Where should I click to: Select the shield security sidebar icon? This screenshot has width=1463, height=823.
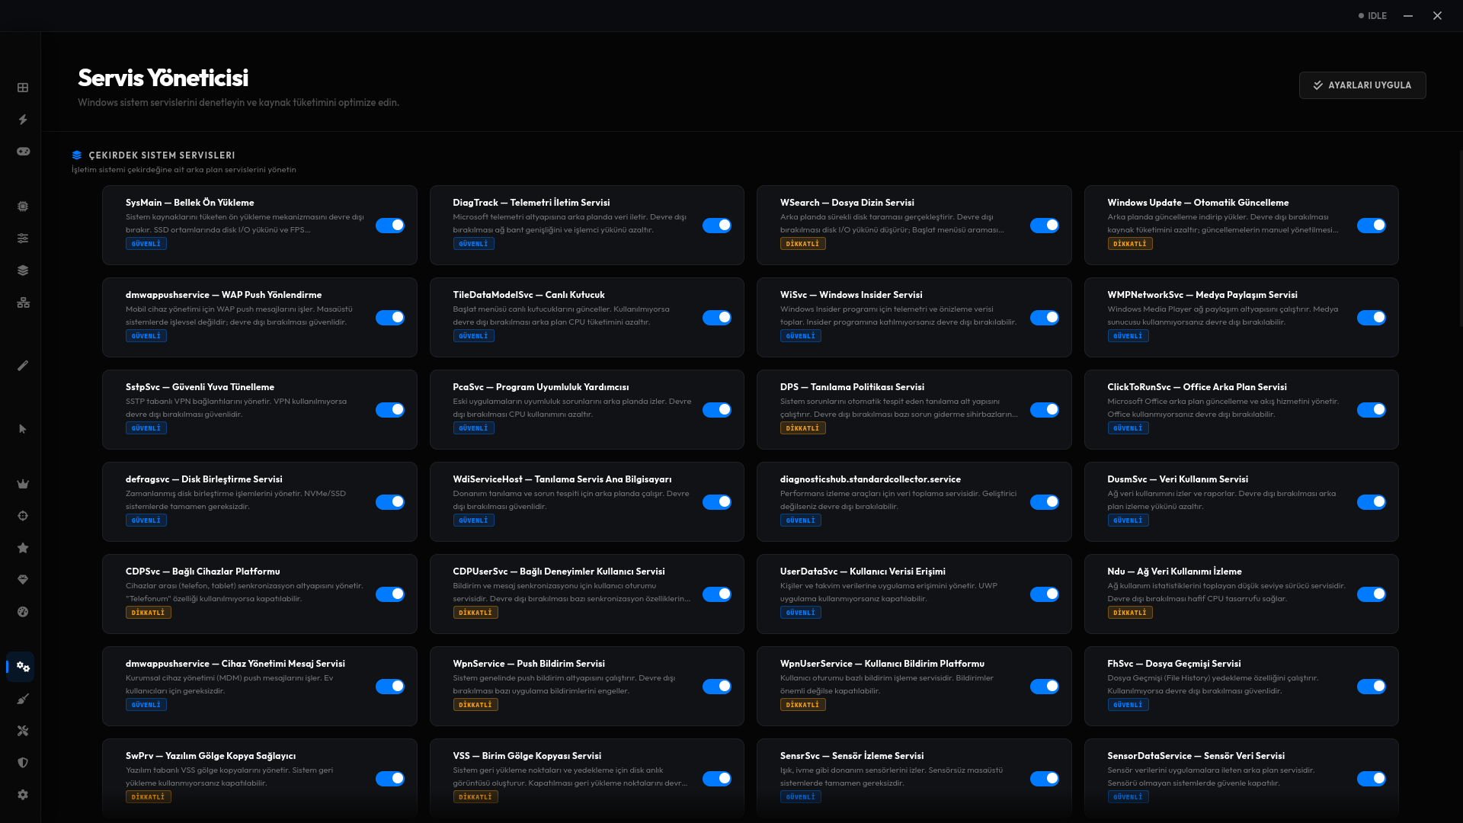(x=23, y=763)
